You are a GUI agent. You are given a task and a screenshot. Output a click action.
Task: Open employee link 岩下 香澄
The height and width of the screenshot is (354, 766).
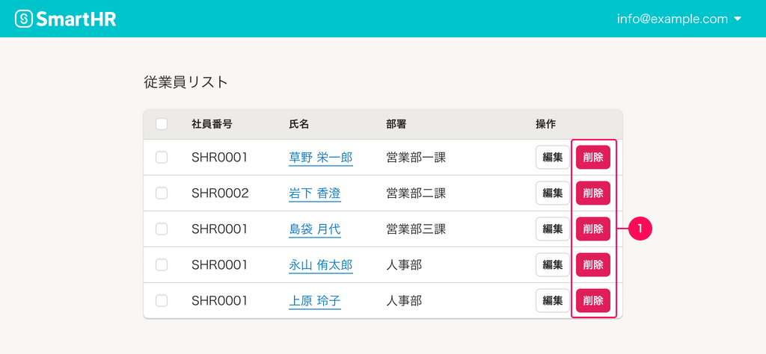314,193
